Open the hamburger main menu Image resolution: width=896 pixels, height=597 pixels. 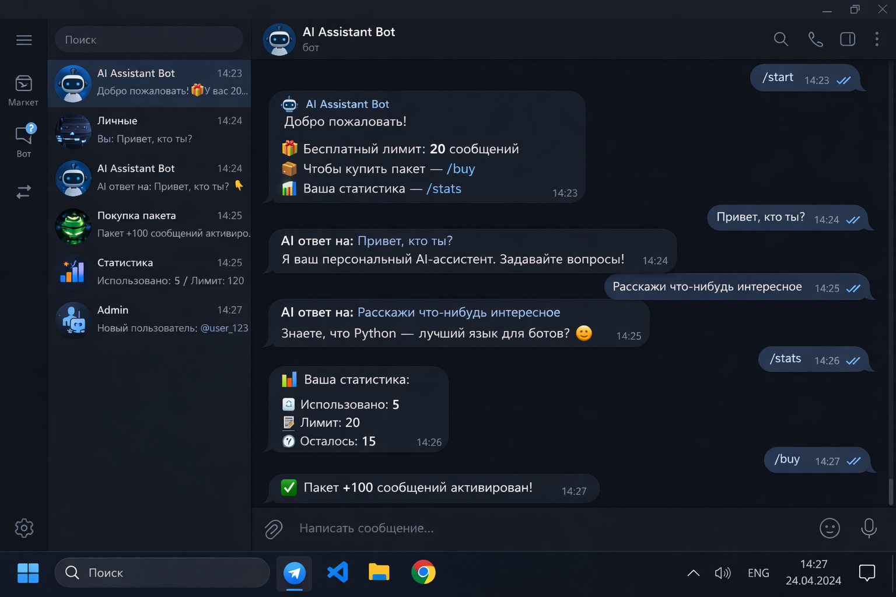pyautogui.click(x=24, y=40)
